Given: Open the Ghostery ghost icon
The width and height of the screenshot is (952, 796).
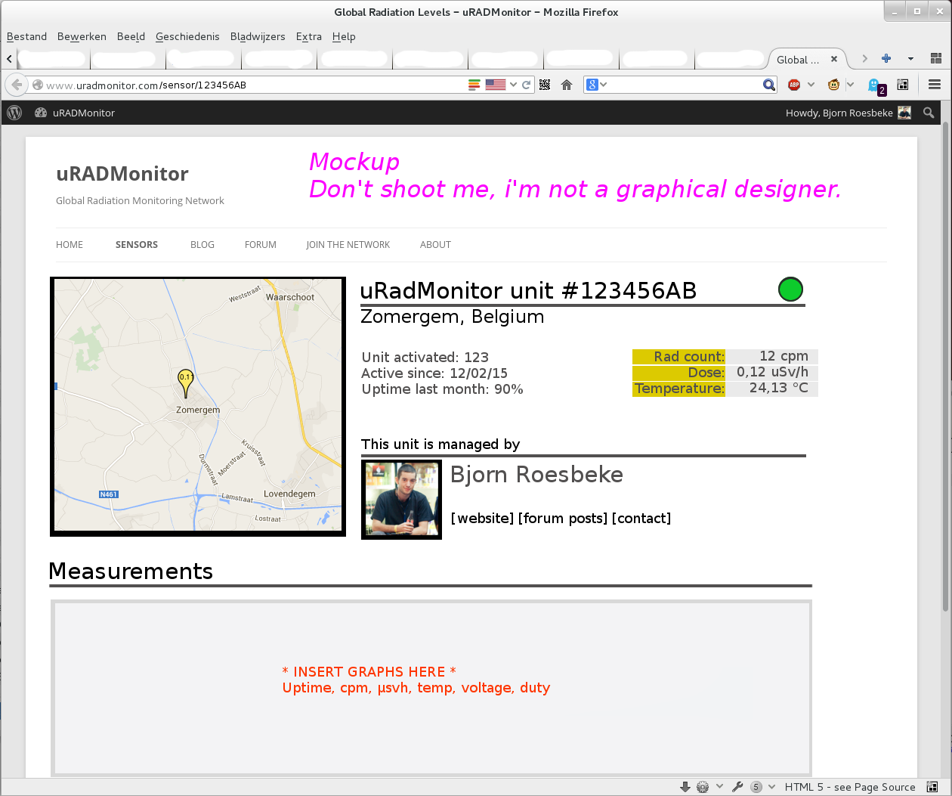Looking at the screenshot, I should (x=874, y=85).
